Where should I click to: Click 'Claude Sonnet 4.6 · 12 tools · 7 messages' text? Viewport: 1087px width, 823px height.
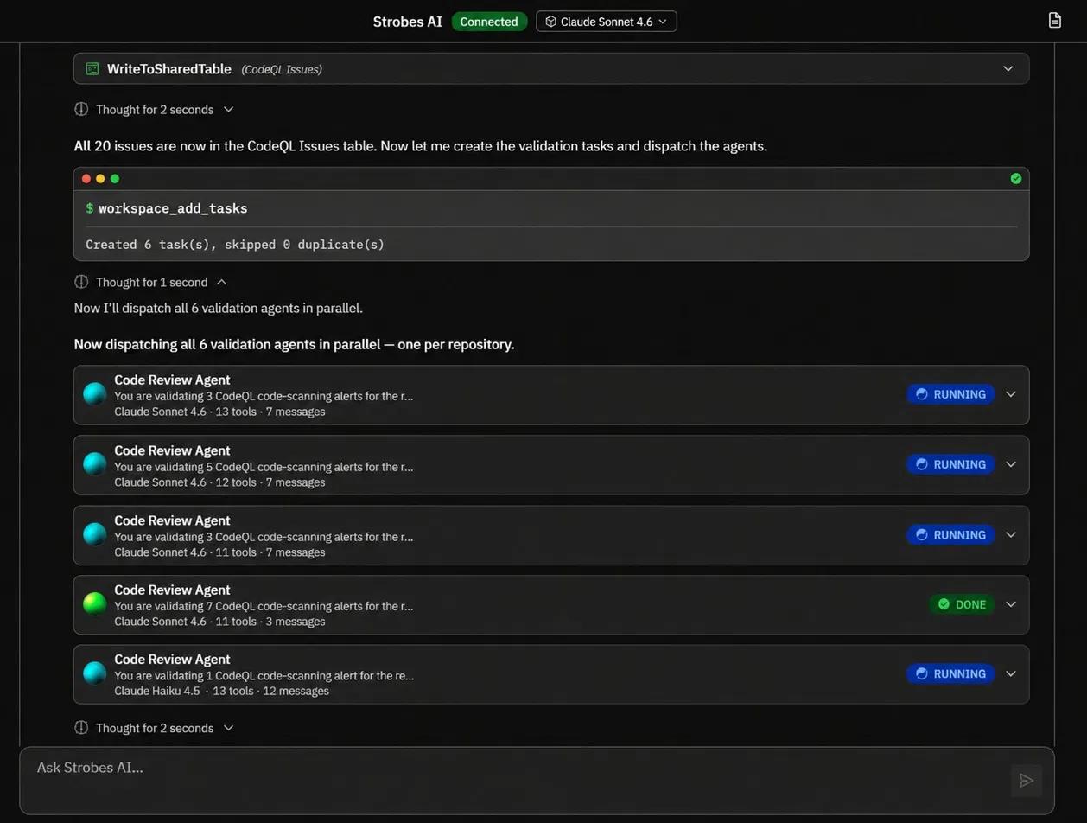[219, 482]
